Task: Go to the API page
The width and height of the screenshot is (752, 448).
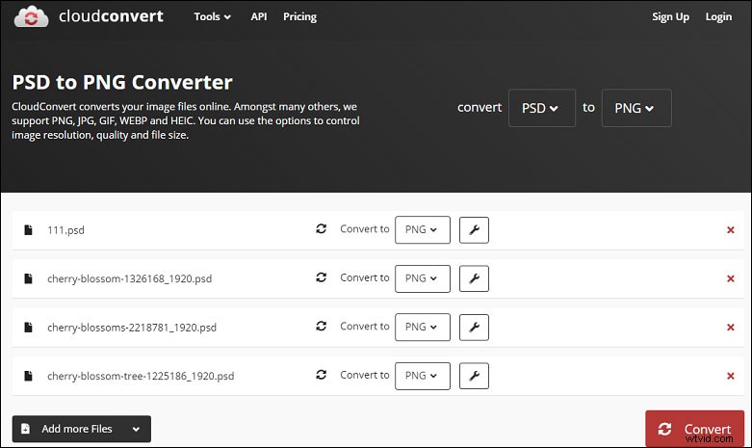Action: [258, 16]
